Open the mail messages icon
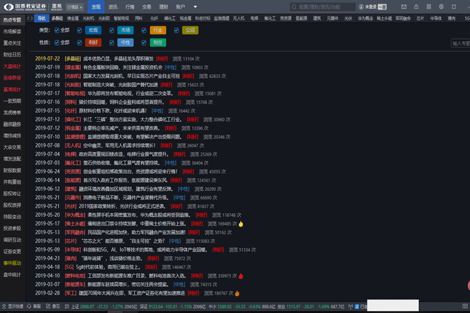The image size is (470, 313). 404,6
